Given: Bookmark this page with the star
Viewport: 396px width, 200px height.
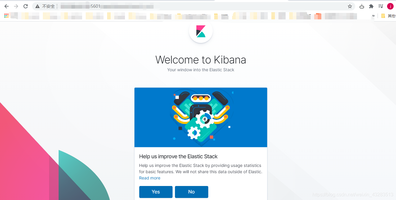Looking at the screenshot, I should 350,6.
